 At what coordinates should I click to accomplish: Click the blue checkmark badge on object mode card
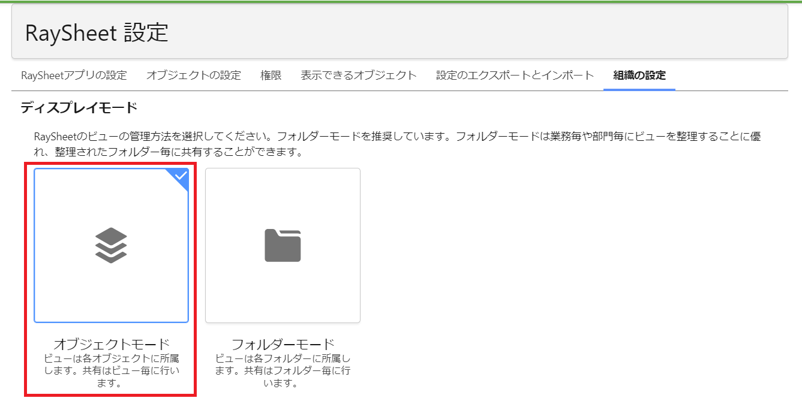click(180, 177)
